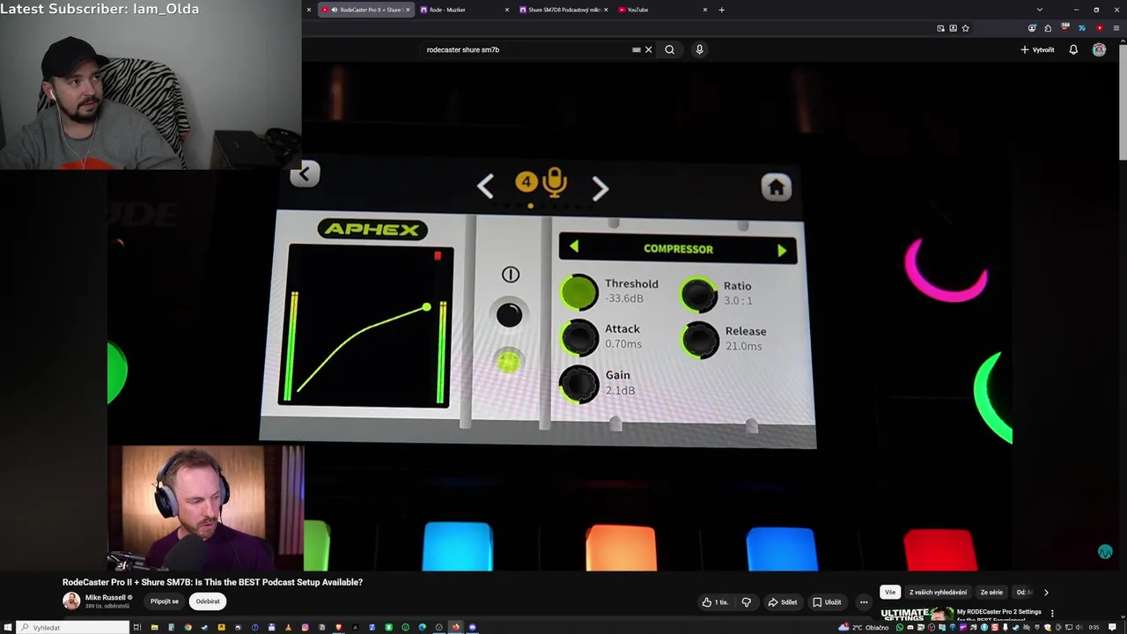Screen dimensions: 1127x634
Task: Click the taskbar clock showing 0:35
Action: coord(1094,627)
